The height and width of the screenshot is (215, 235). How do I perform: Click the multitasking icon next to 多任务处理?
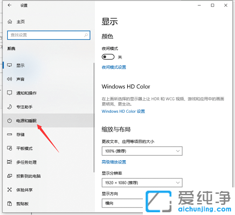coord(9,162)
